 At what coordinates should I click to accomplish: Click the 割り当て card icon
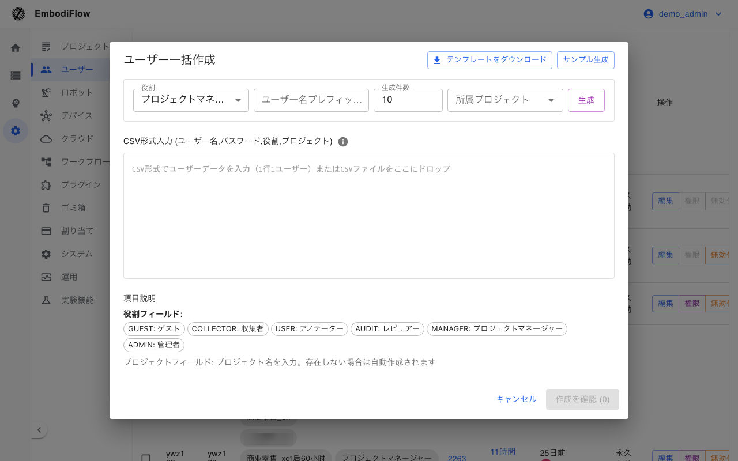pyautogui.click(x=46, y=231)
